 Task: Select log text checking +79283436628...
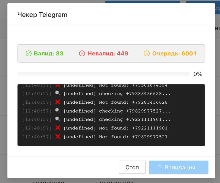pos(134,94)
